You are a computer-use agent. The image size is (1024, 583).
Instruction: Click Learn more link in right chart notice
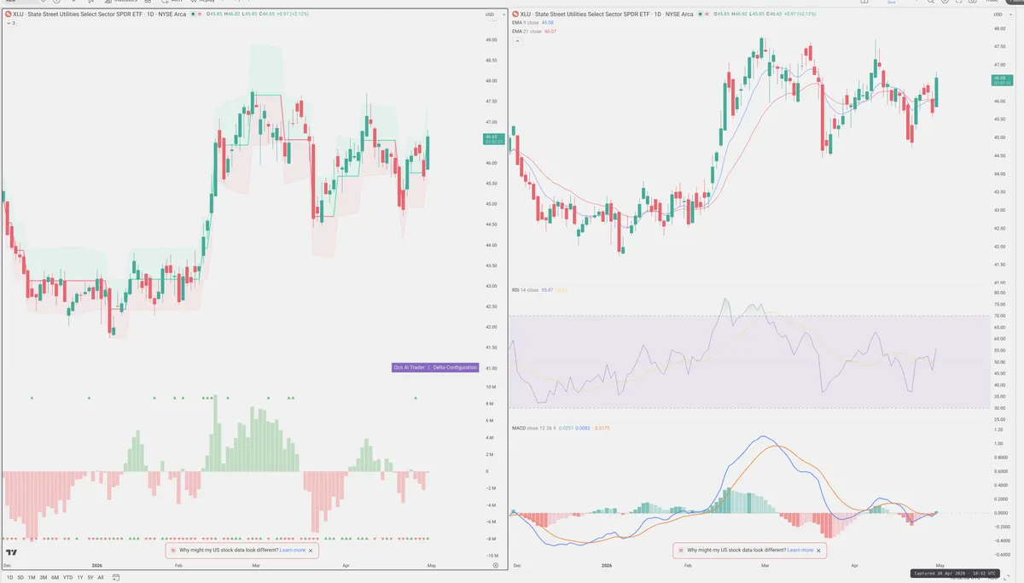(x=800, y=551)
